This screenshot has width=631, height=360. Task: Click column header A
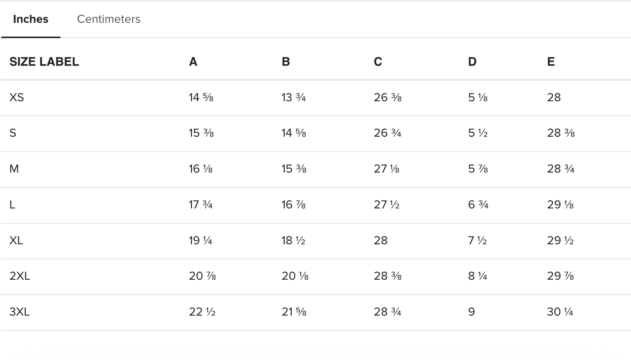(x=193, y=62)
